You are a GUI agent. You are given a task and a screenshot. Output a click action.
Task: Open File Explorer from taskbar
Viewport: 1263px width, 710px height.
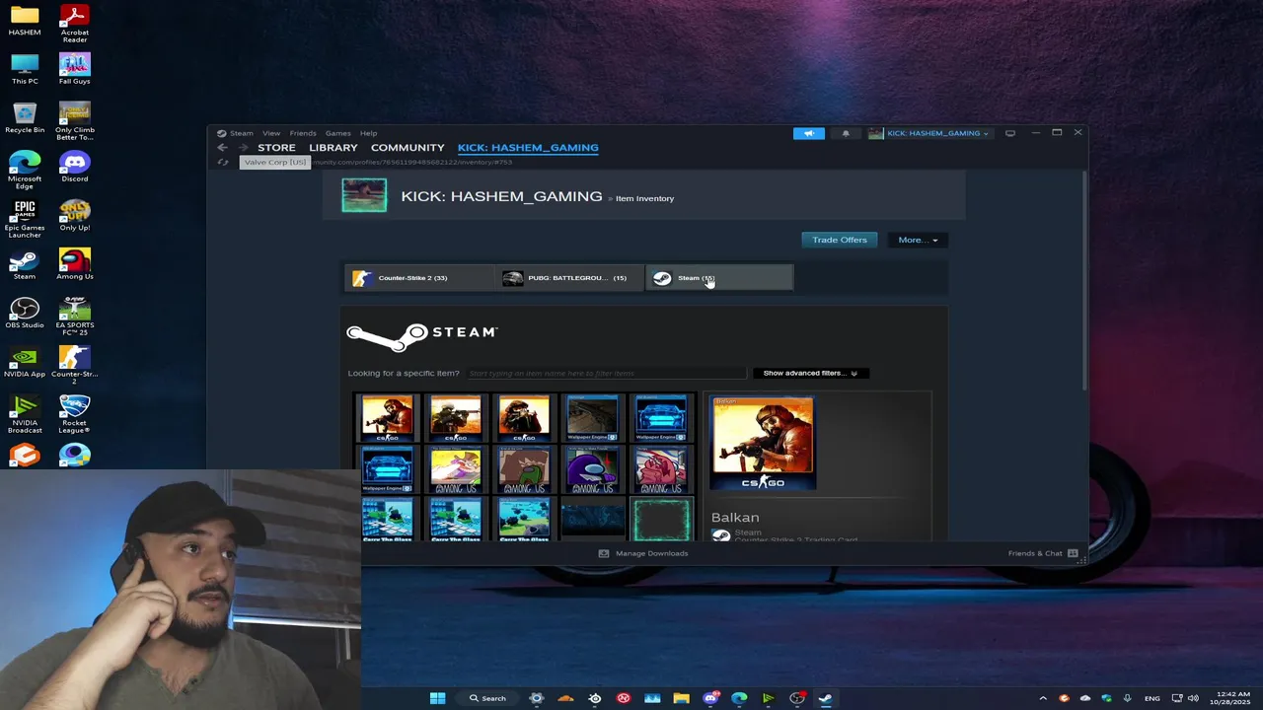[681, 698]
